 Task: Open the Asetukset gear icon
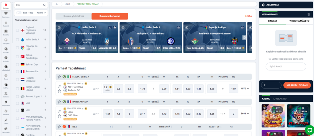pyautogui.click(x=263, y=5)
